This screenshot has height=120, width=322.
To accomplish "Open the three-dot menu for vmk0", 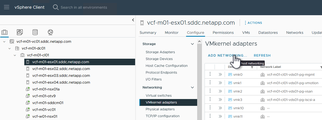I will [210, 74].
